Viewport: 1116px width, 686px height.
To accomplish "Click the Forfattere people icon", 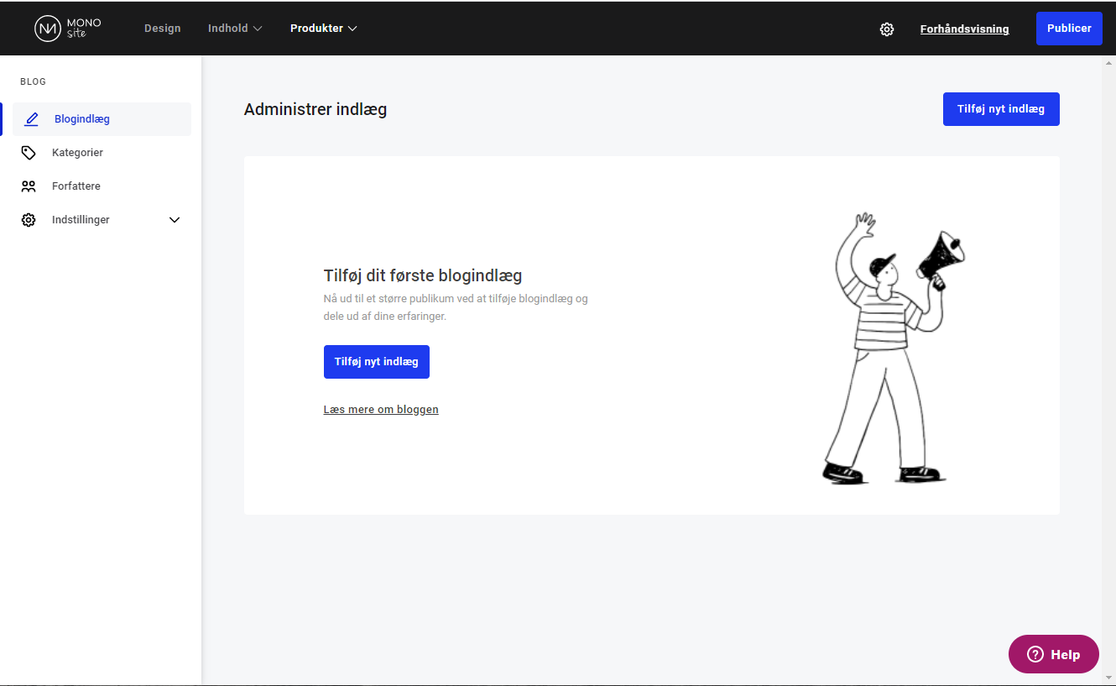I will 29,186.
